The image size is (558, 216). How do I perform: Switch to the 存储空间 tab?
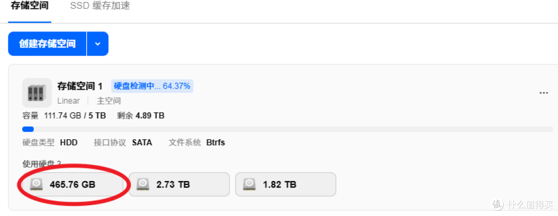pyautogui.click(x=29, y=6)
